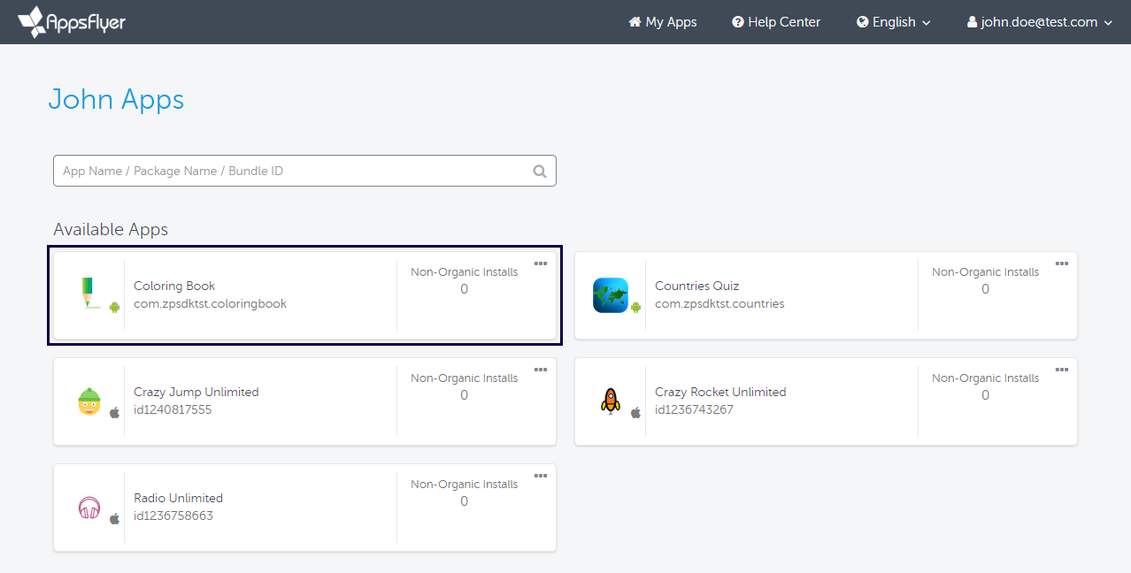Go to My Apps in the navbar
The height and width of the screenshot is (573, 1131).
pos(663,22)
